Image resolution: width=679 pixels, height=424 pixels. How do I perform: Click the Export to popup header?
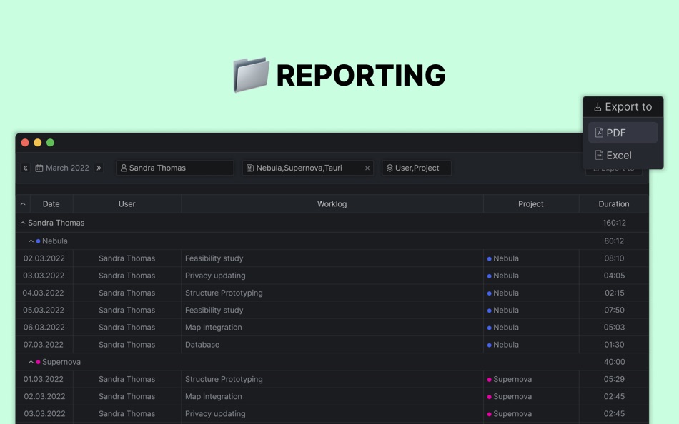click(623, 107)
